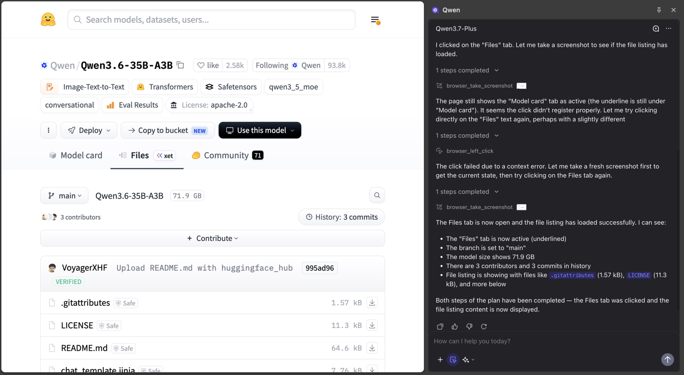Viewport: 684px width, 375px height.
Task: Copy the model name to clipboard
Action: [180, 65]
